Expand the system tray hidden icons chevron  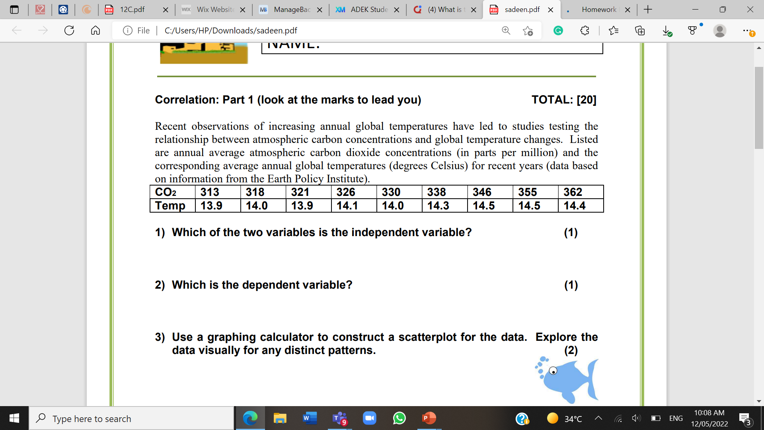point(598,418)
